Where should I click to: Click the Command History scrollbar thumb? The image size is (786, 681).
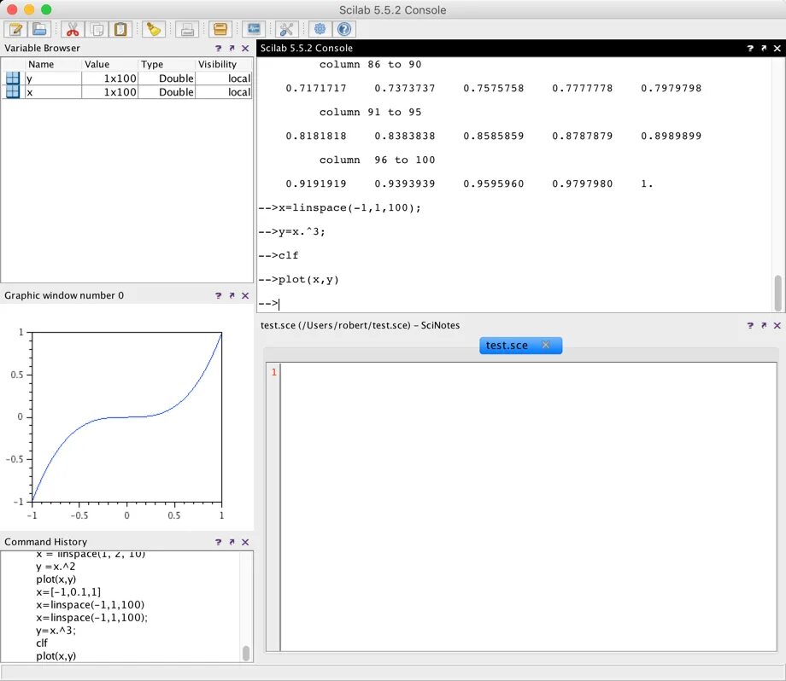click(x=246, y=654)
